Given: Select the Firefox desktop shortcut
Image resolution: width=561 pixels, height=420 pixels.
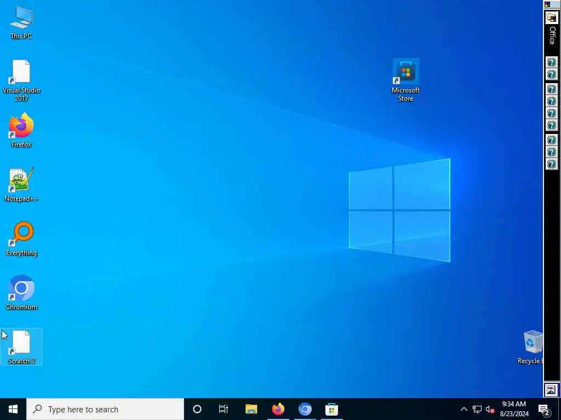Looking at the screenshot, I should (x=21, y=130).
